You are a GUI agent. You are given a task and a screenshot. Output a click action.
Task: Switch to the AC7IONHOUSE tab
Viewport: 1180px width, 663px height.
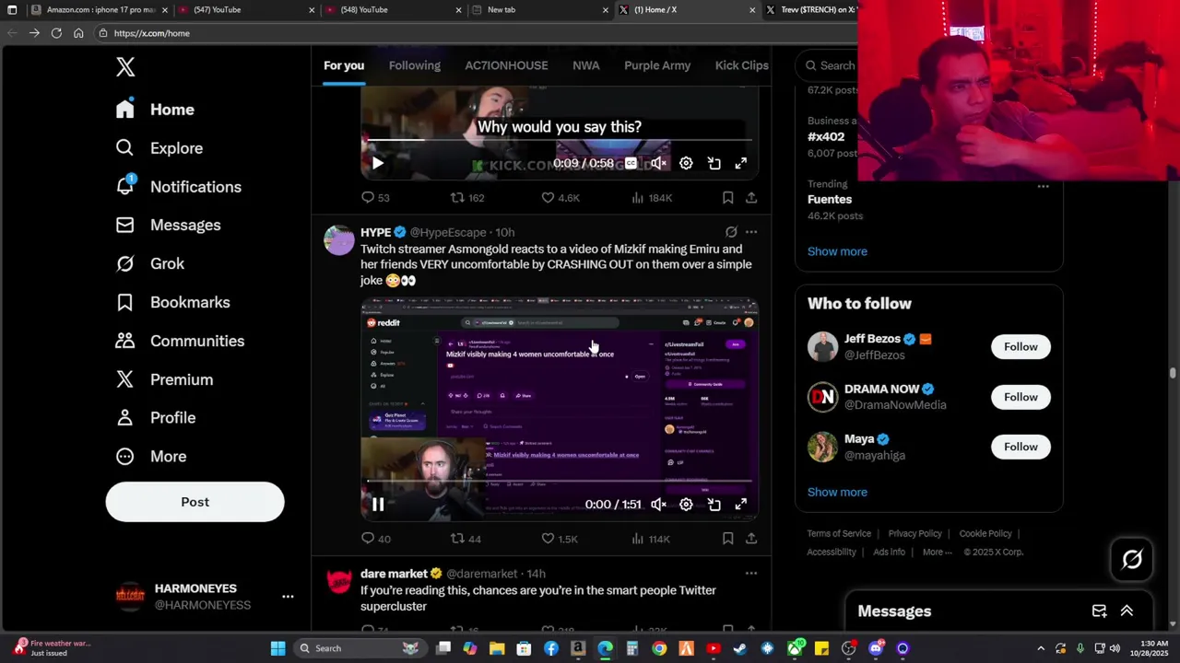(506, 65)
